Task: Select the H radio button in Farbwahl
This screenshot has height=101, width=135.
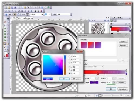Action: coord(69,56)
